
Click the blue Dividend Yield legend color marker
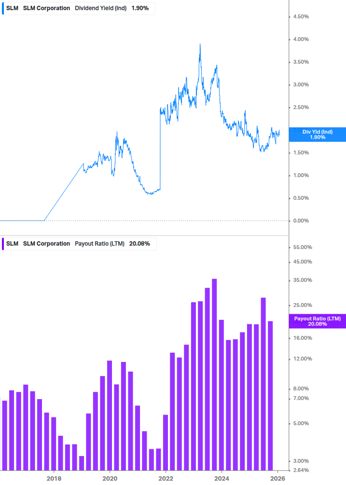tap(3, 8)
